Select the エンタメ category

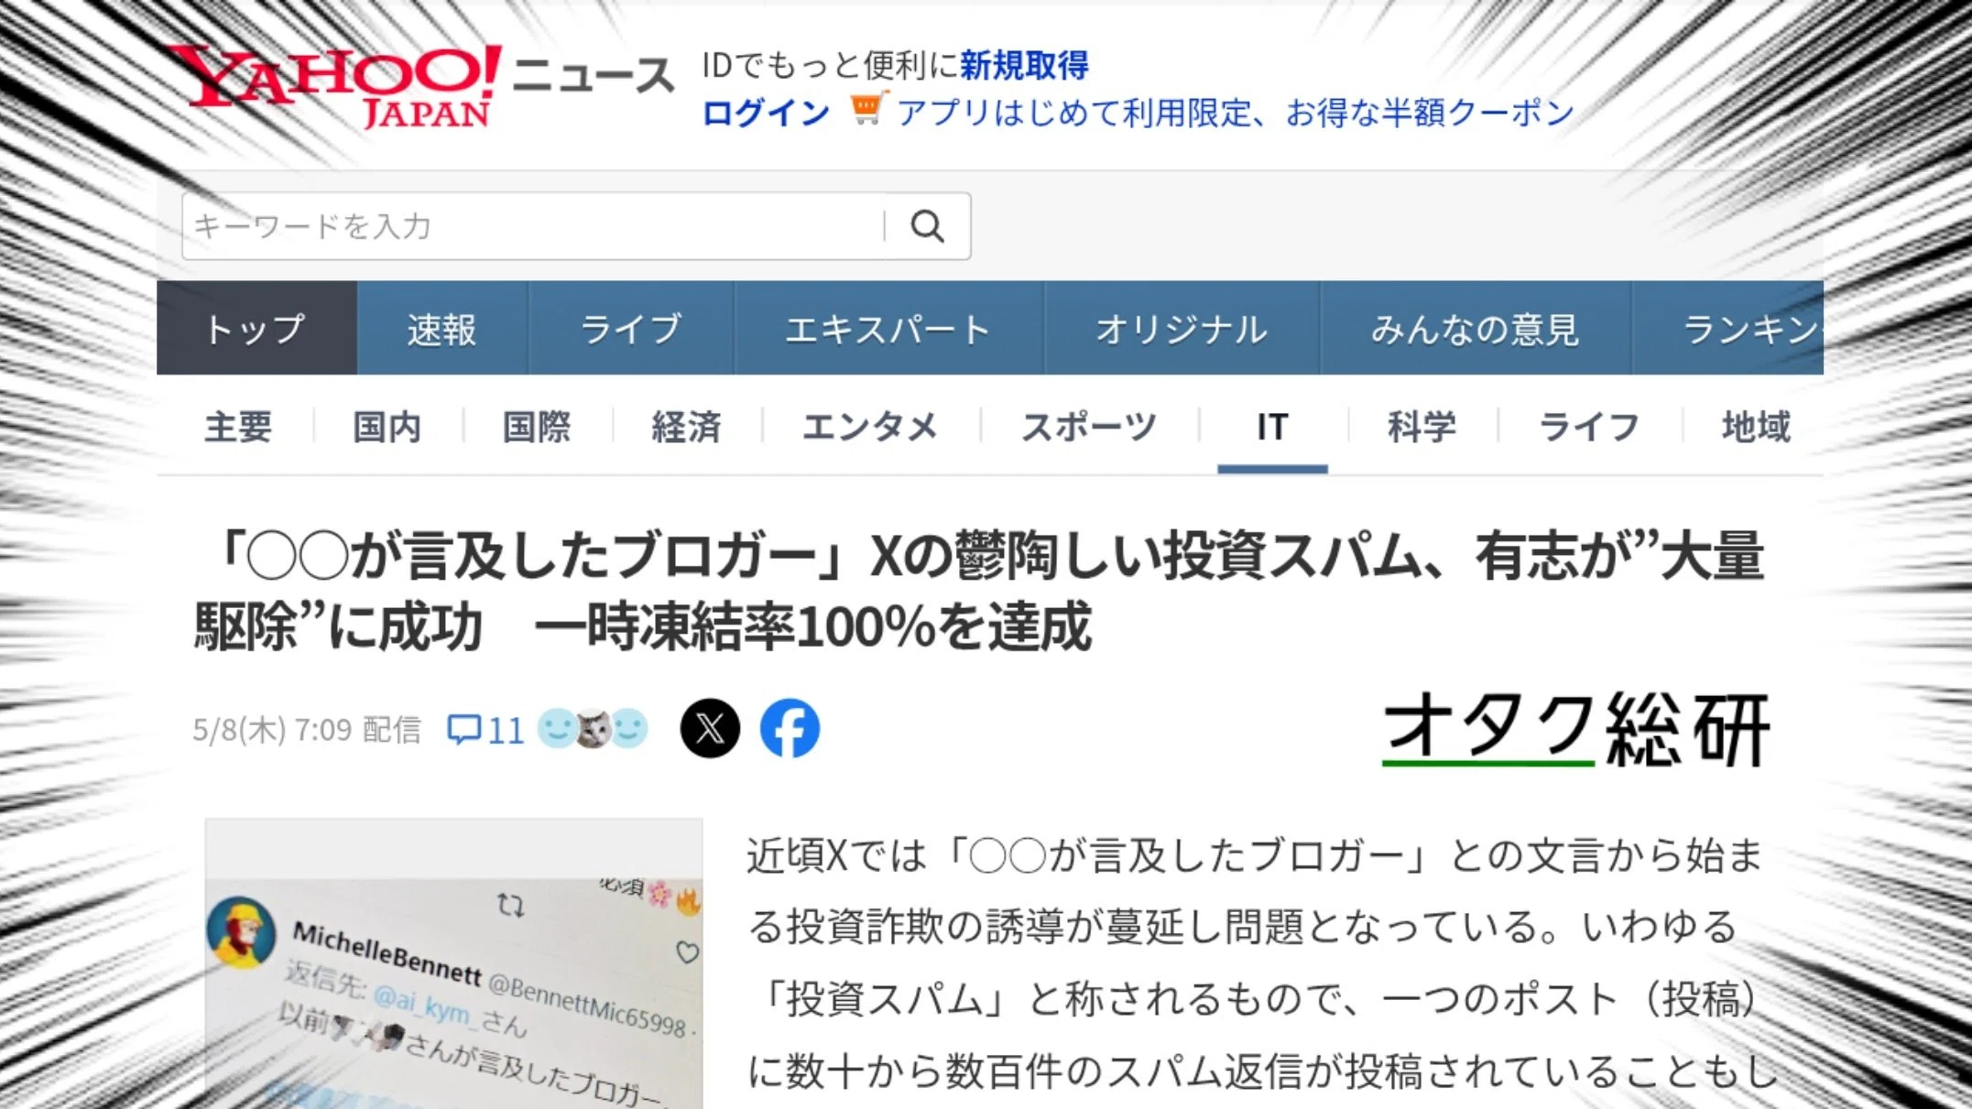[x=870, y=427]
